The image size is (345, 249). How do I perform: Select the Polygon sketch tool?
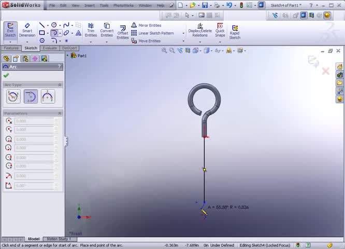[42, 40]
